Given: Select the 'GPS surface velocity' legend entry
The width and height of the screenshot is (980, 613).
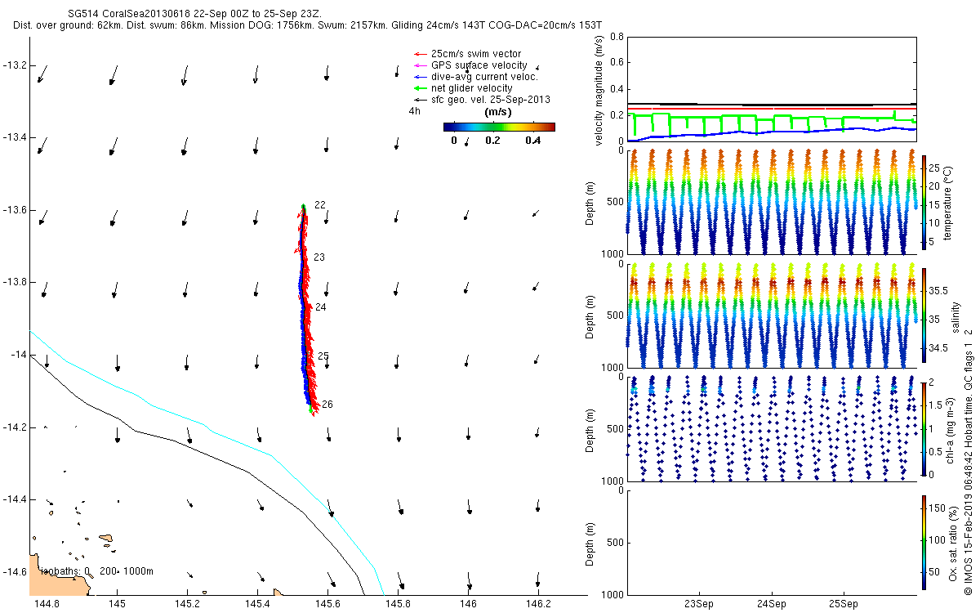Looking at the screenshot, I should tap(470, 65).
